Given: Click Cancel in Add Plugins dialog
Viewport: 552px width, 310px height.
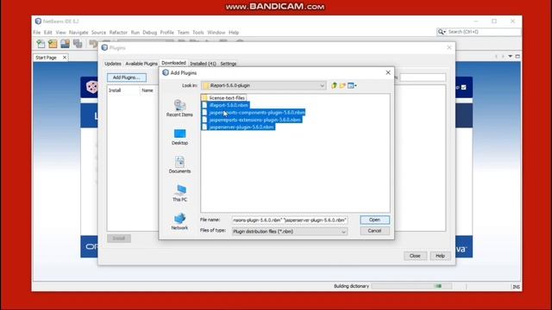Looking at the screenshot, I should pyautogui.click(x=374, y=231).
